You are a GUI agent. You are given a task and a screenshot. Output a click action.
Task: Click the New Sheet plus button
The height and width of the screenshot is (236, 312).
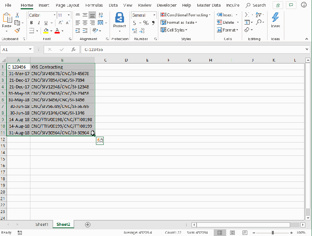pyautogui.click(x=87, y=224)
